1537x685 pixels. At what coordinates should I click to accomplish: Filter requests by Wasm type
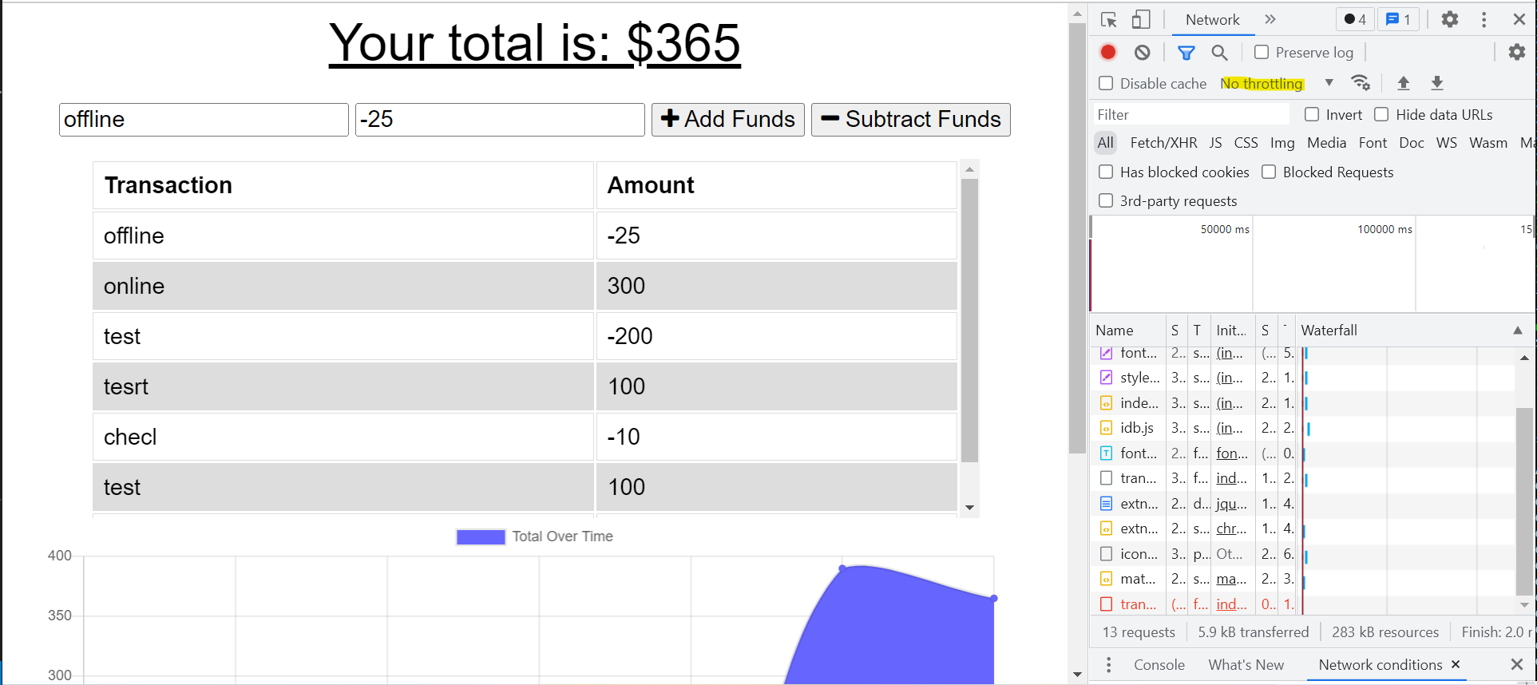(x=1488, y=143)
